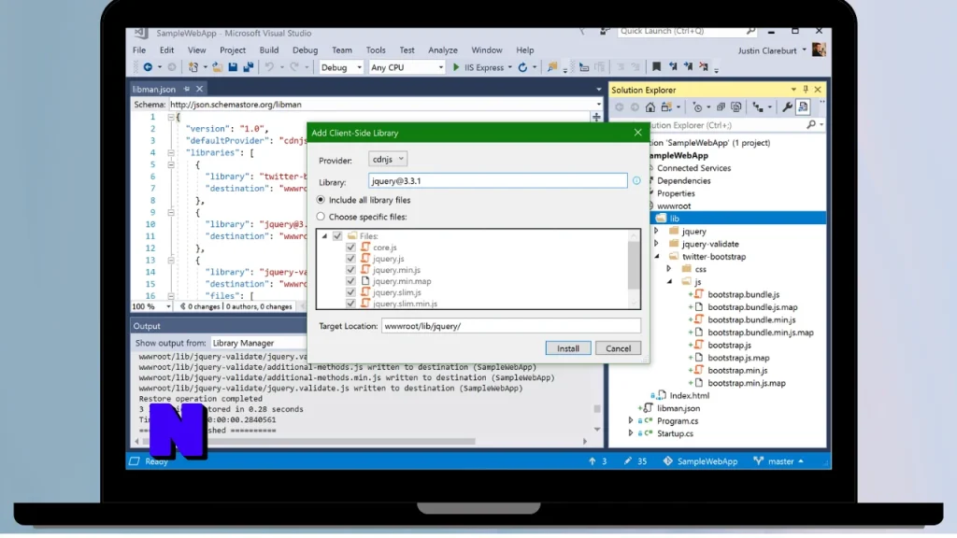957x538 pixels.
Task: Click the Open File toolbar icon
Action: (x=217, y=67)
